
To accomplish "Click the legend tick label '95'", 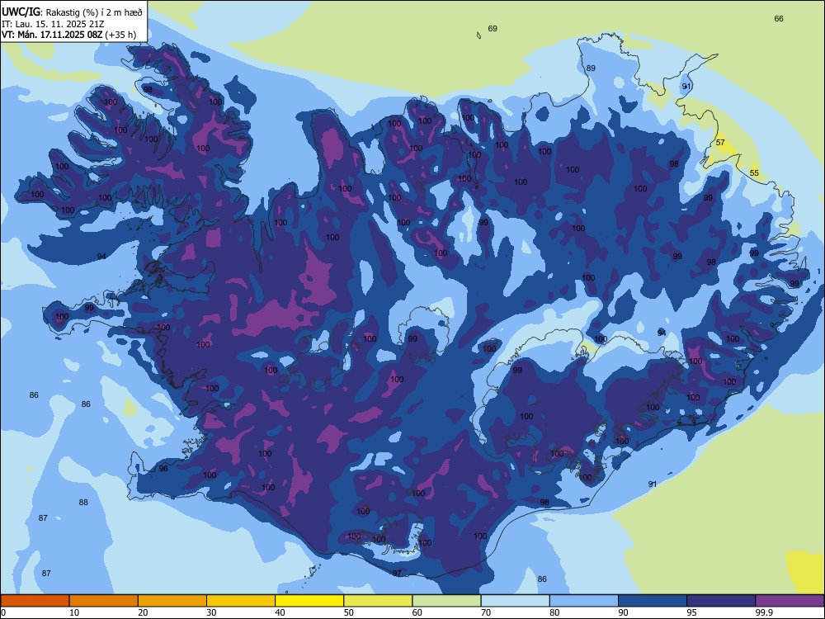I will point(692,612).
